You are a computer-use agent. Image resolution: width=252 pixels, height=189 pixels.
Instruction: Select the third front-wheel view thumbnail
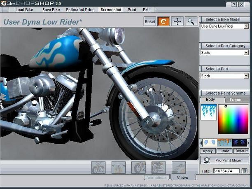[x=138, y=168]
